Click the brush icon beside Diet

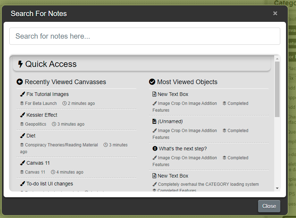[x=23, y=136]
